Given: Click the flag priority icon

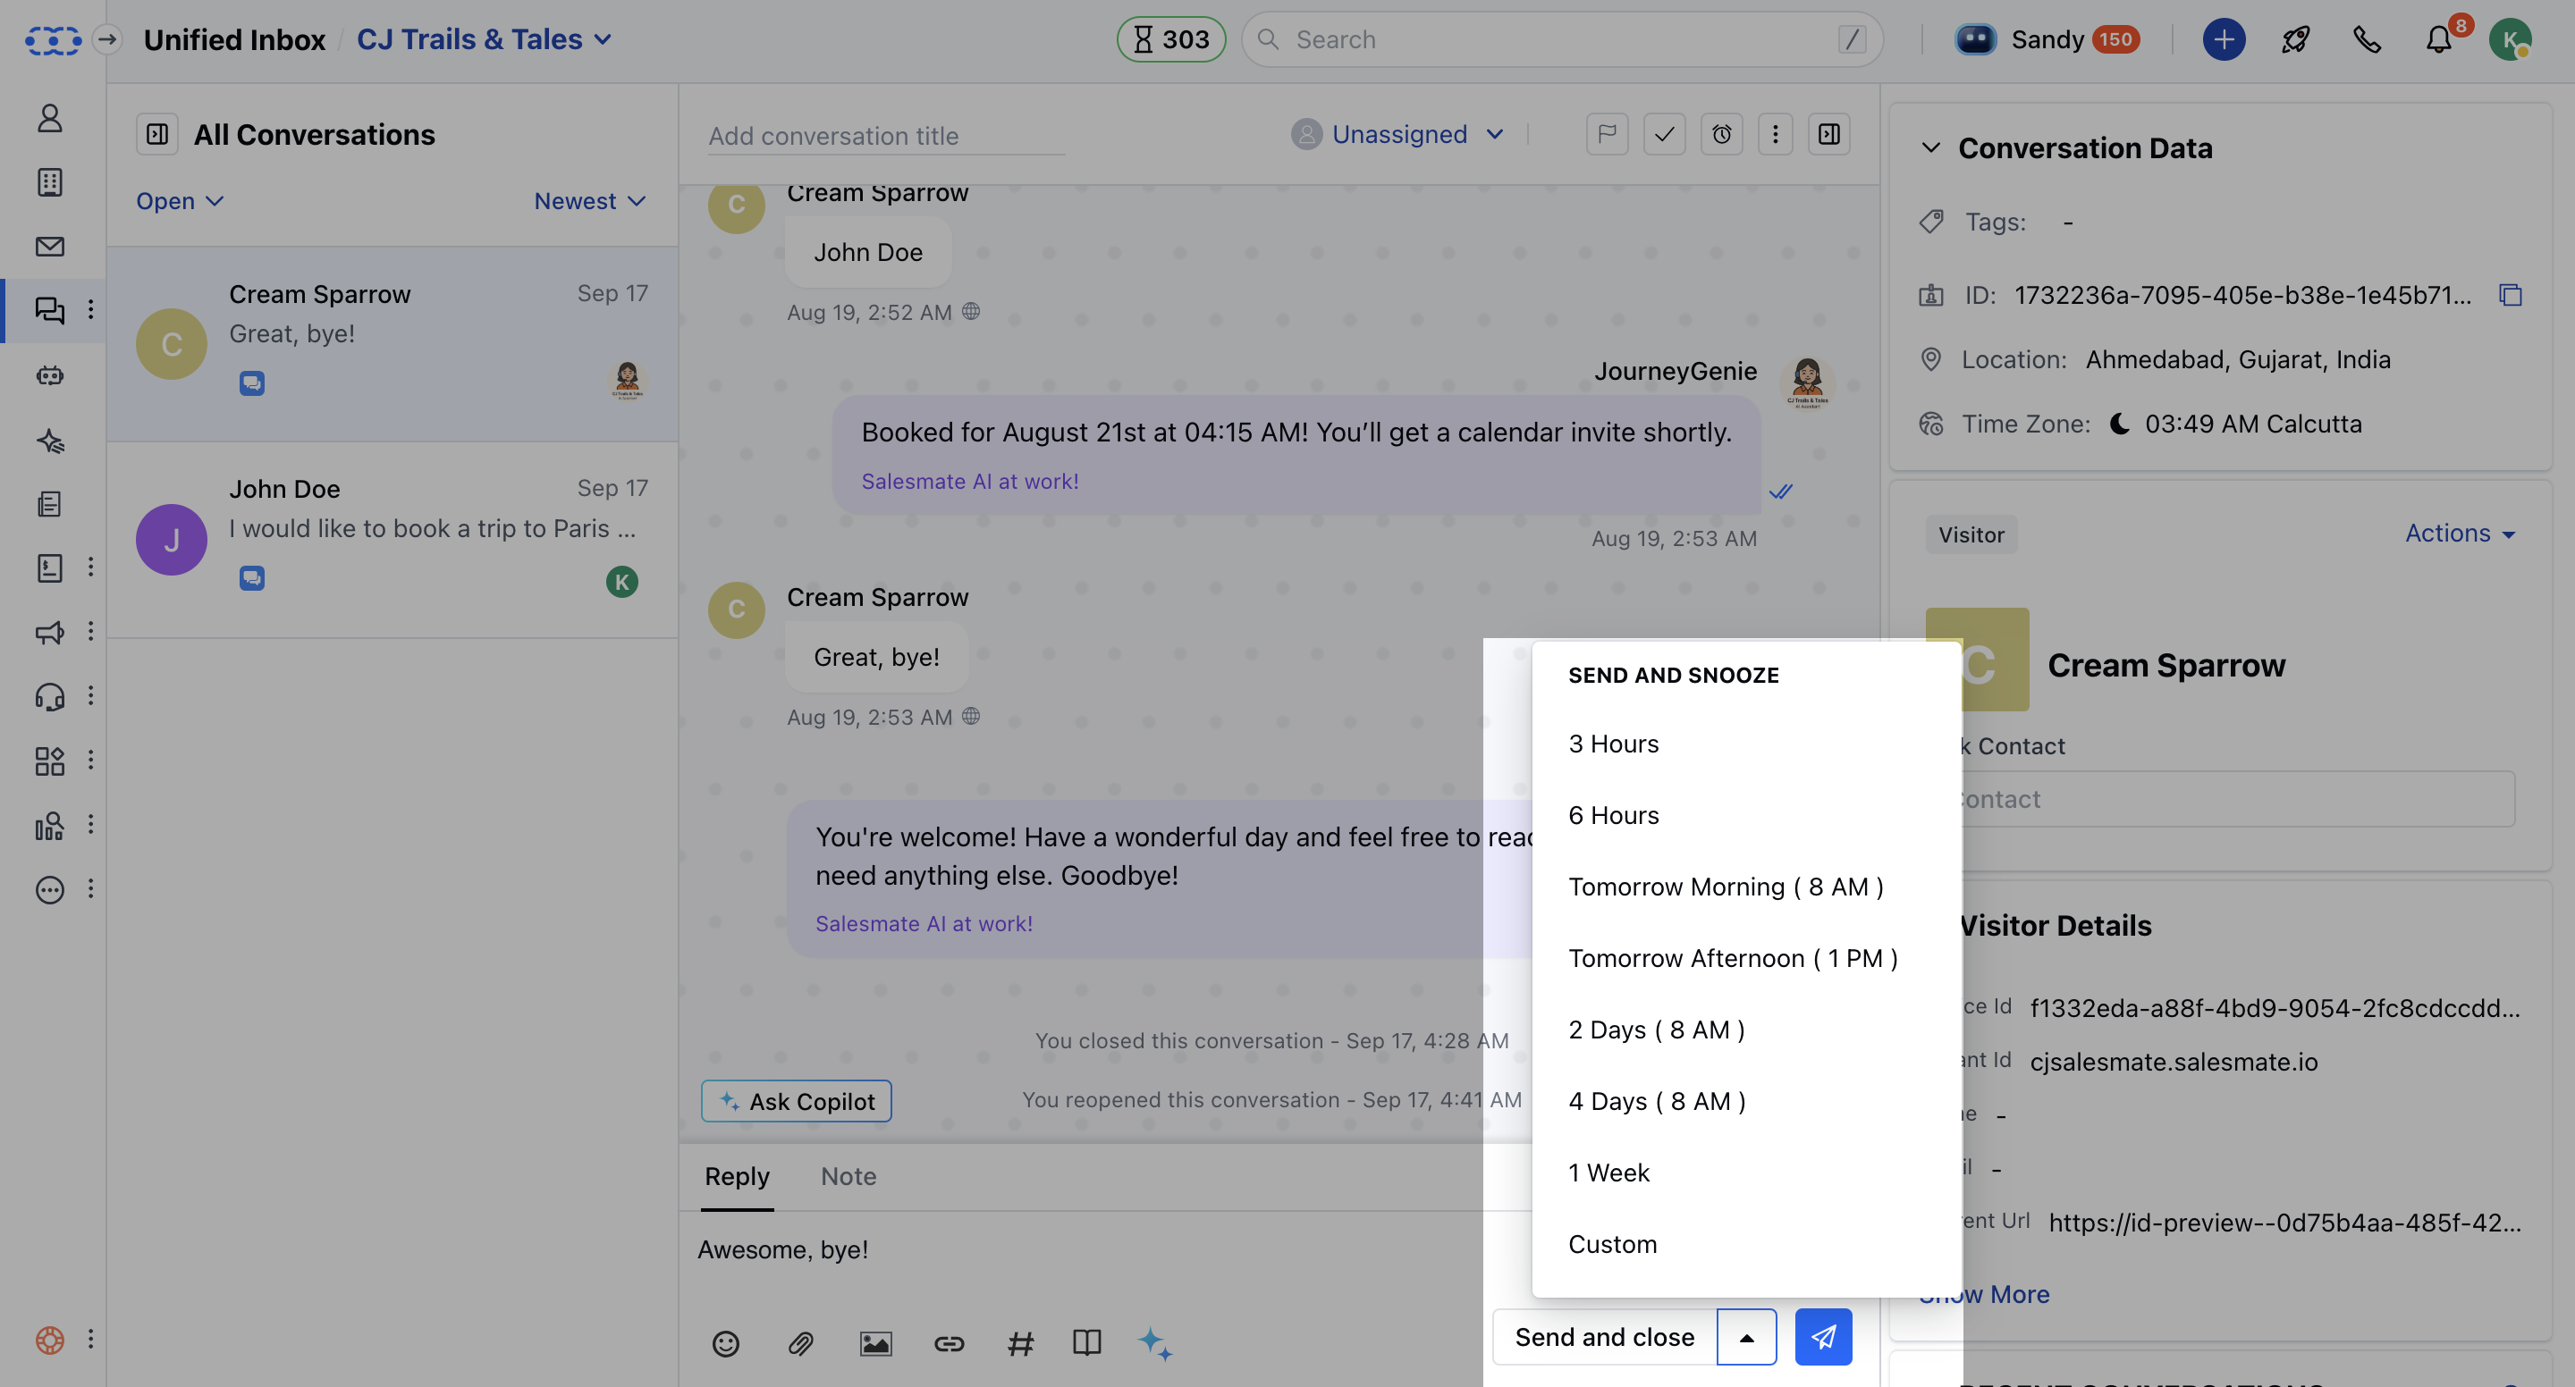Looking at the screenshot, I should click(1607, 134).
